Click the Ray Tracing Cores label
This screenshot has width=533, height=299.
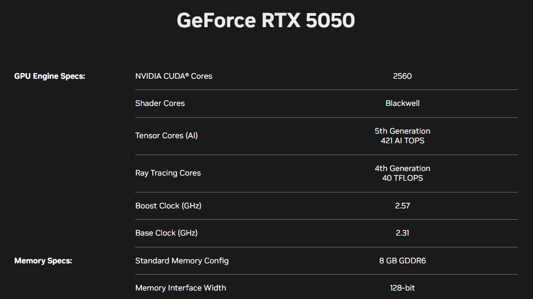coord(168,173)
